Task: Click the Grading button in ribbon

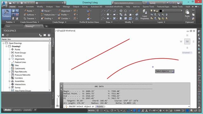Action: click(x=47, y=18)
